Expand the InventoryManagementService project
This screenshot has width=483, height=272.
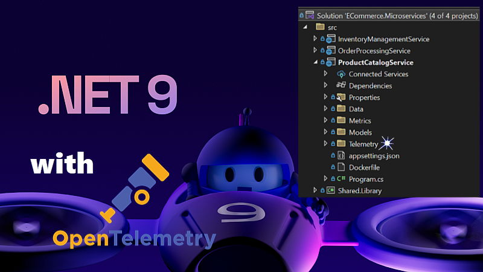click(315, 39)
